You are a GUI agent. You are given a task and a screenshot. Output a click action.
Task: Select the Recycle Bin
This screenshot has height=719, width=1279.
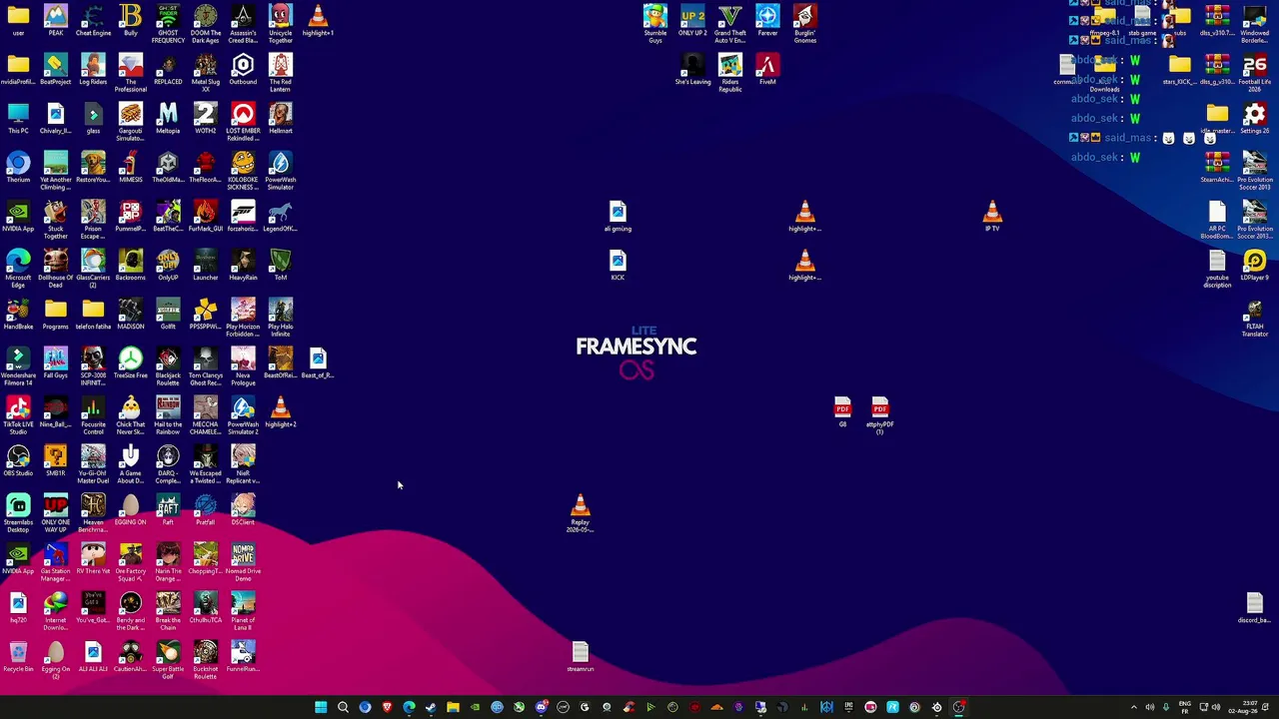point(18,657)
